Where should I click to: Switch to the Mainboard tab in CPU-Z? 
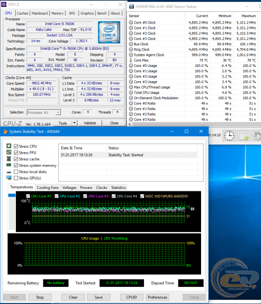[40, 13]
